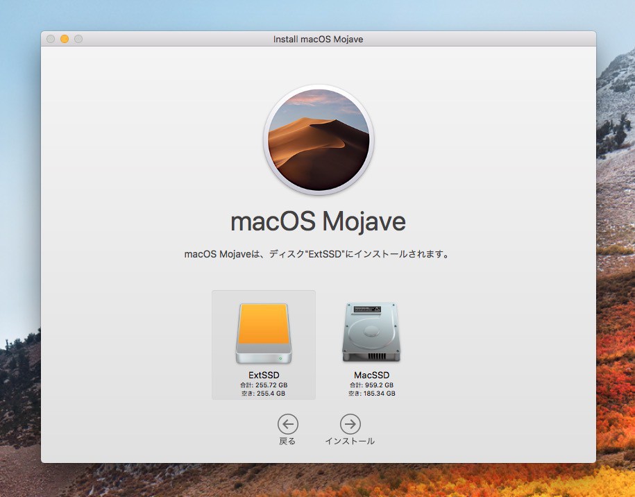Viewport: 635px width, 497px height.
Task: Click the forward arrow circle icon above インストール
Action: tap(350, 424)
